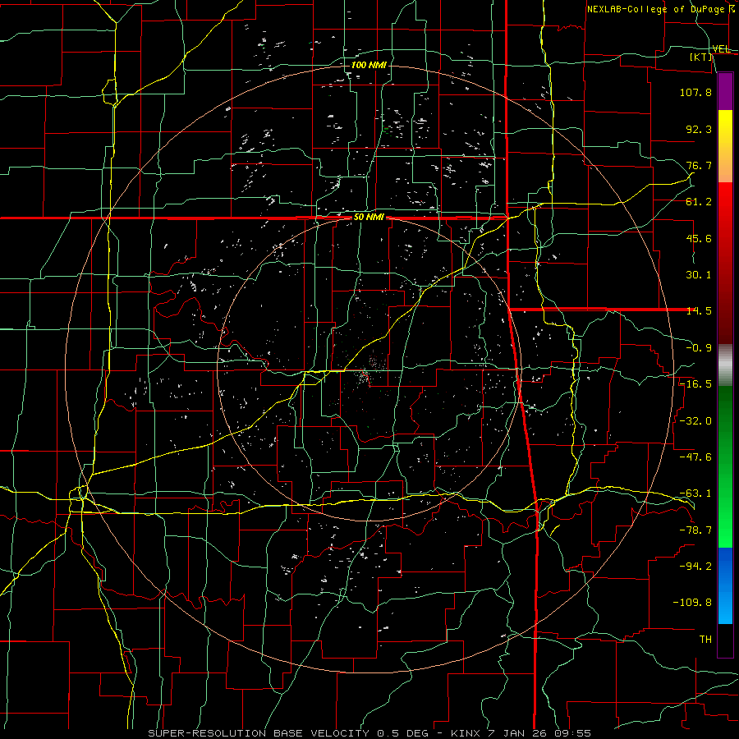The height and width of the screenshot is (739, 739).
Task: Click the 61.2 velocity scale value
Action: (x=699, y=202)
